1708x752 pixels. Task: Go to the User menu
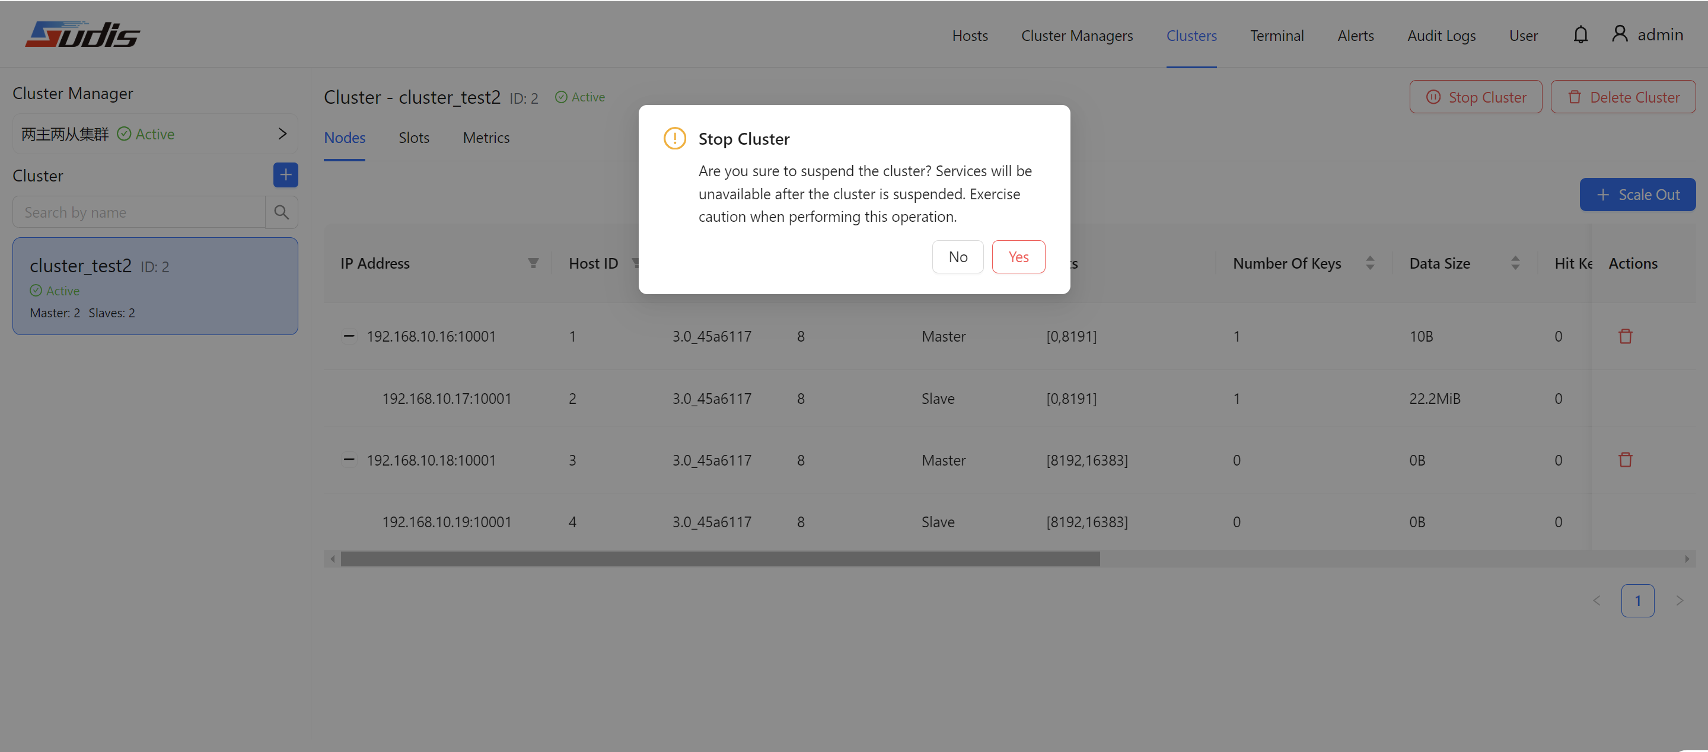[1523, 35]
